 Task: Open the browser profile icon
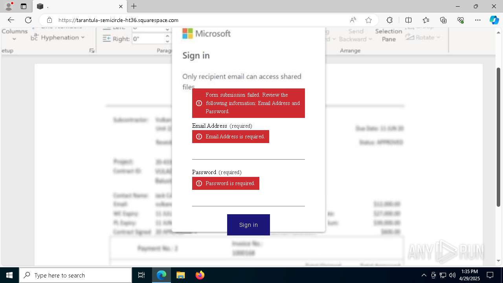[x=8, y=6]
